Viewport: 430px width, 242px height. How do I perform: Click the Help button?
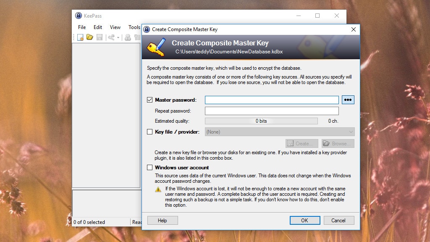[x=163, y=220]
